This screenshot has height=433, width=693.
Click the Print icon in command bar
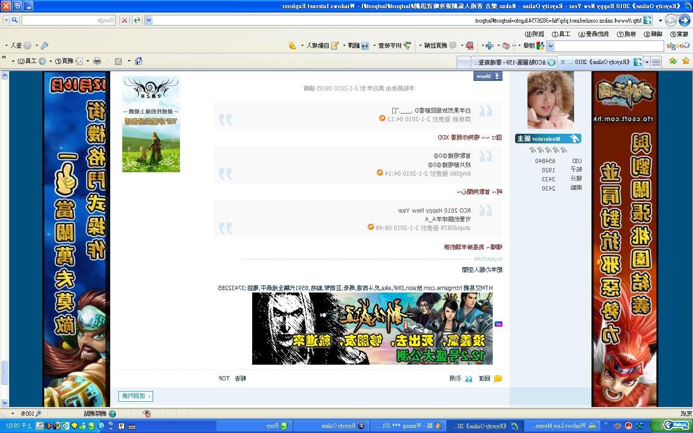[97, 61]
